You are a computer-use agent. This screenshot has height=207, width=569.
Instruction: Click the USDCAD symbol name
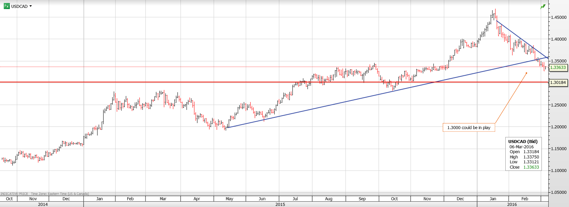[x=19, y=6]
